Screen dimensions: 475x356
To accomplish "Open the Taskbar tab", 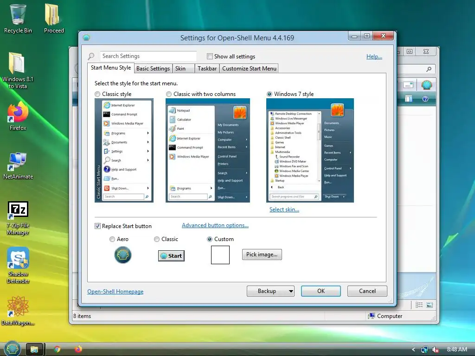I will point(207,69).
